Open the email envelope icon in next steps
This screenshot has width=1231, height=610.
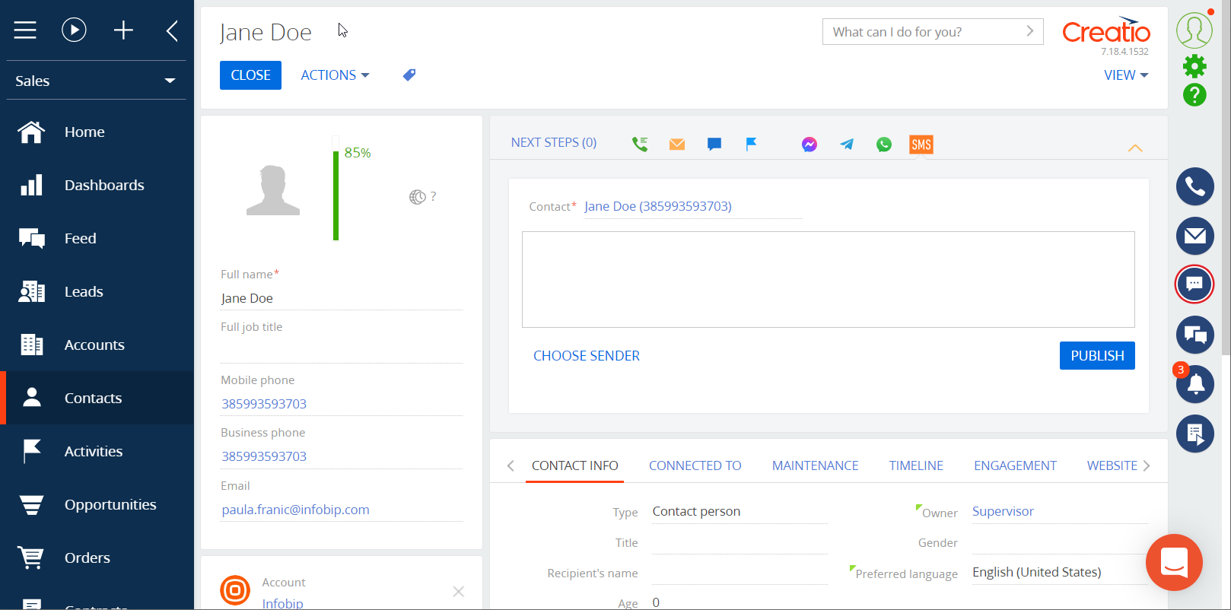pyautogui.click(x=676, y=145)
